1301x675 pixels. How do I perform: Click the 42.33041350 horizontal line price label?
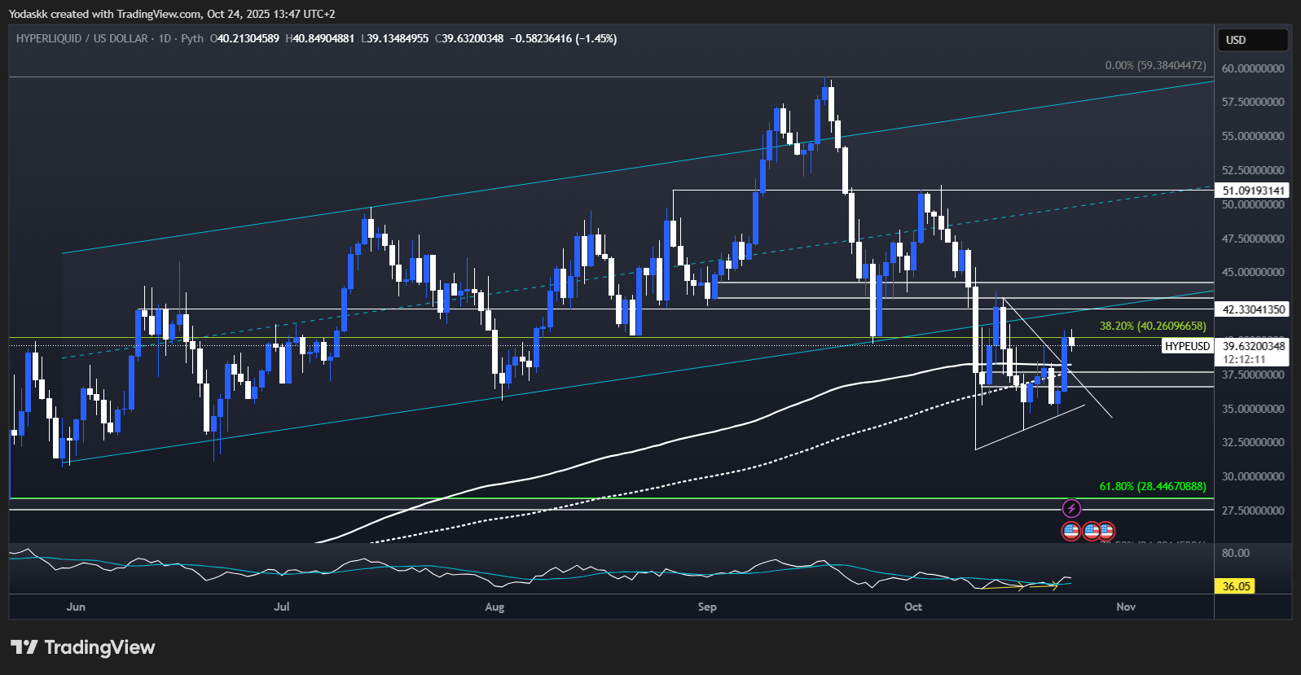[x=1254, y=309]
